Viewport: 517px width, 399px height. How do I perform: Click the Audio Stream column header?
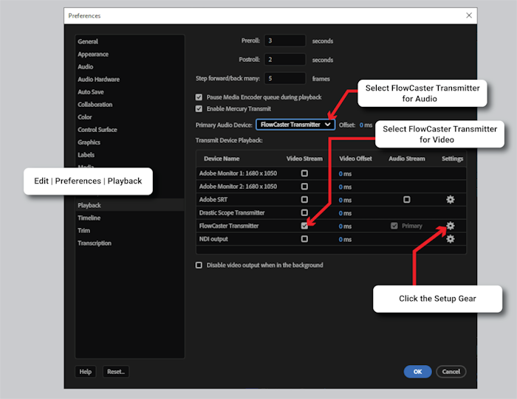point(407,159)
